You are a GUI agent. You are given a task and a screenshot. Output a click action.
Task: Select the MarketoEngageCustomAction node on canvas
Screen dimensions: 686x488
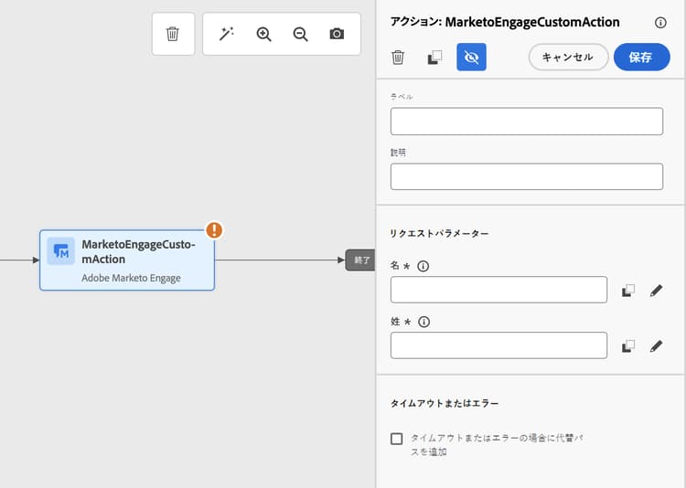126,260
